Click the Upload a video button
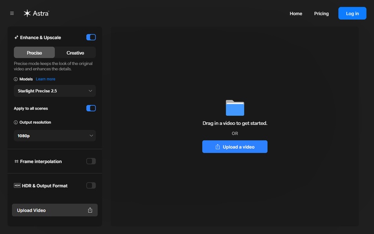The width and height of the screenshot is (374, 234). point(235,146)
